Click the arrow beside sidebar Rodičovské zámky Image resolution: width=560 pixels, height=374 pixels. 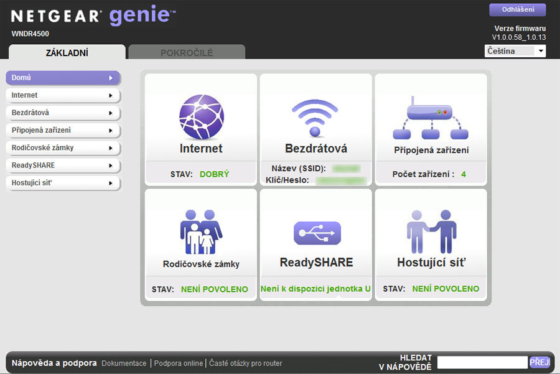pos(111,148)
